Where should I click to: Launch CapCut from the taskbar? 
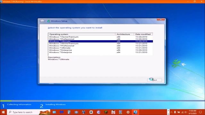[91, 112]
